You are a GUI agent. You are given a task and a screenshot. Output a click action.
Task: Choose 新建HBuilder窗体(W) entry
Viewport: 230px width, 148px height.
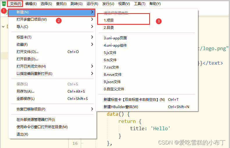tap(147, 107)
